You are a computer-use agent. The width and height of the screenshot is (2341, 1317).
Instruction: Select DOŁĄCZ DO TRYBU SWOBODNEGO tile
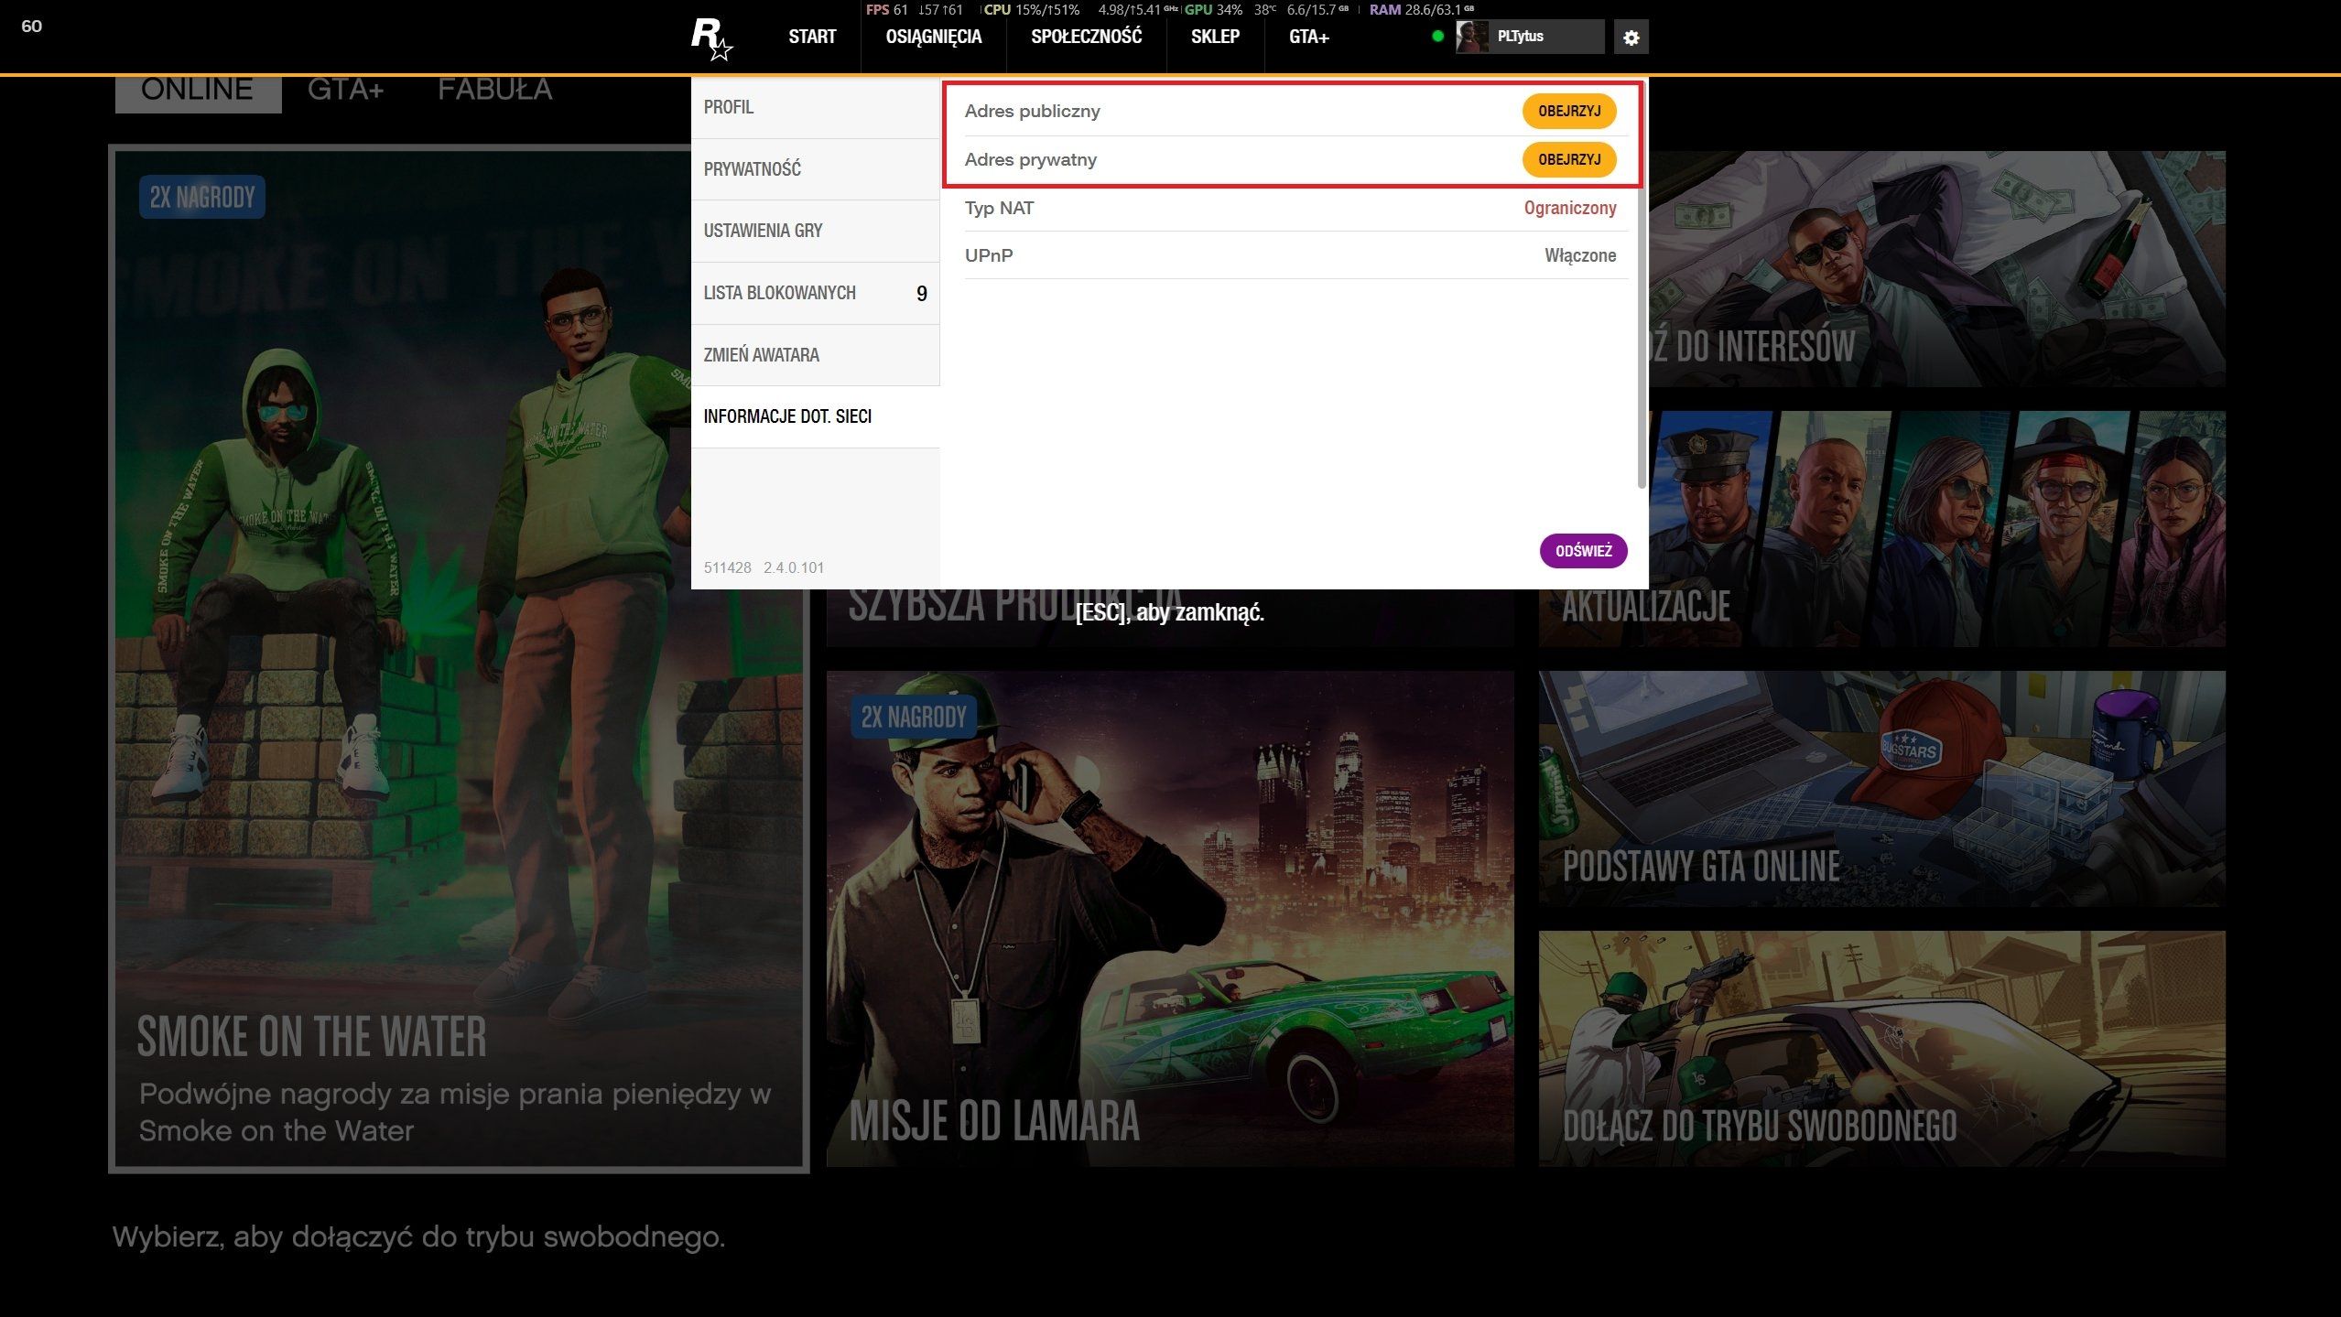point(1880,1048)
